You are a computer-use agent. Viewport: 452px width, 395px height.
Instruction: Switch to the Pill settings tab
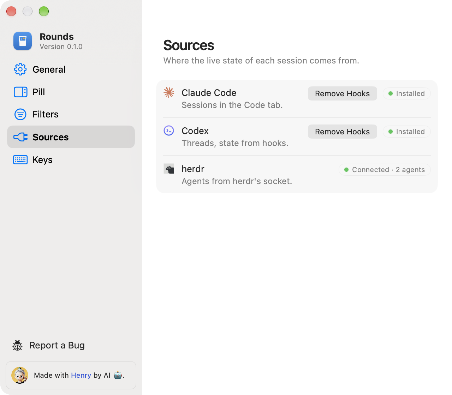pos(71,92)
